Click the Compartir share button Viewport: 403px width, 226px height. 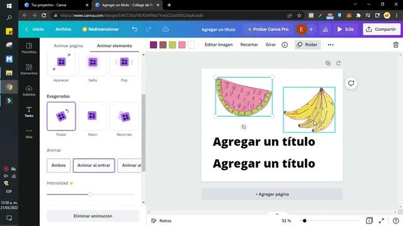[382, 30]
